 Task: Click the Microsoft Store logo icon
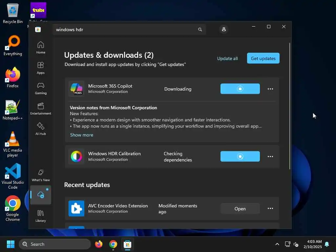pos(38,29)
